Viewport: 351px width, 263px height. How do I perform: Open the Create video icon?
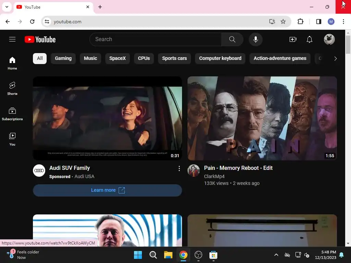pyautogui.click(x=293, y=39)
